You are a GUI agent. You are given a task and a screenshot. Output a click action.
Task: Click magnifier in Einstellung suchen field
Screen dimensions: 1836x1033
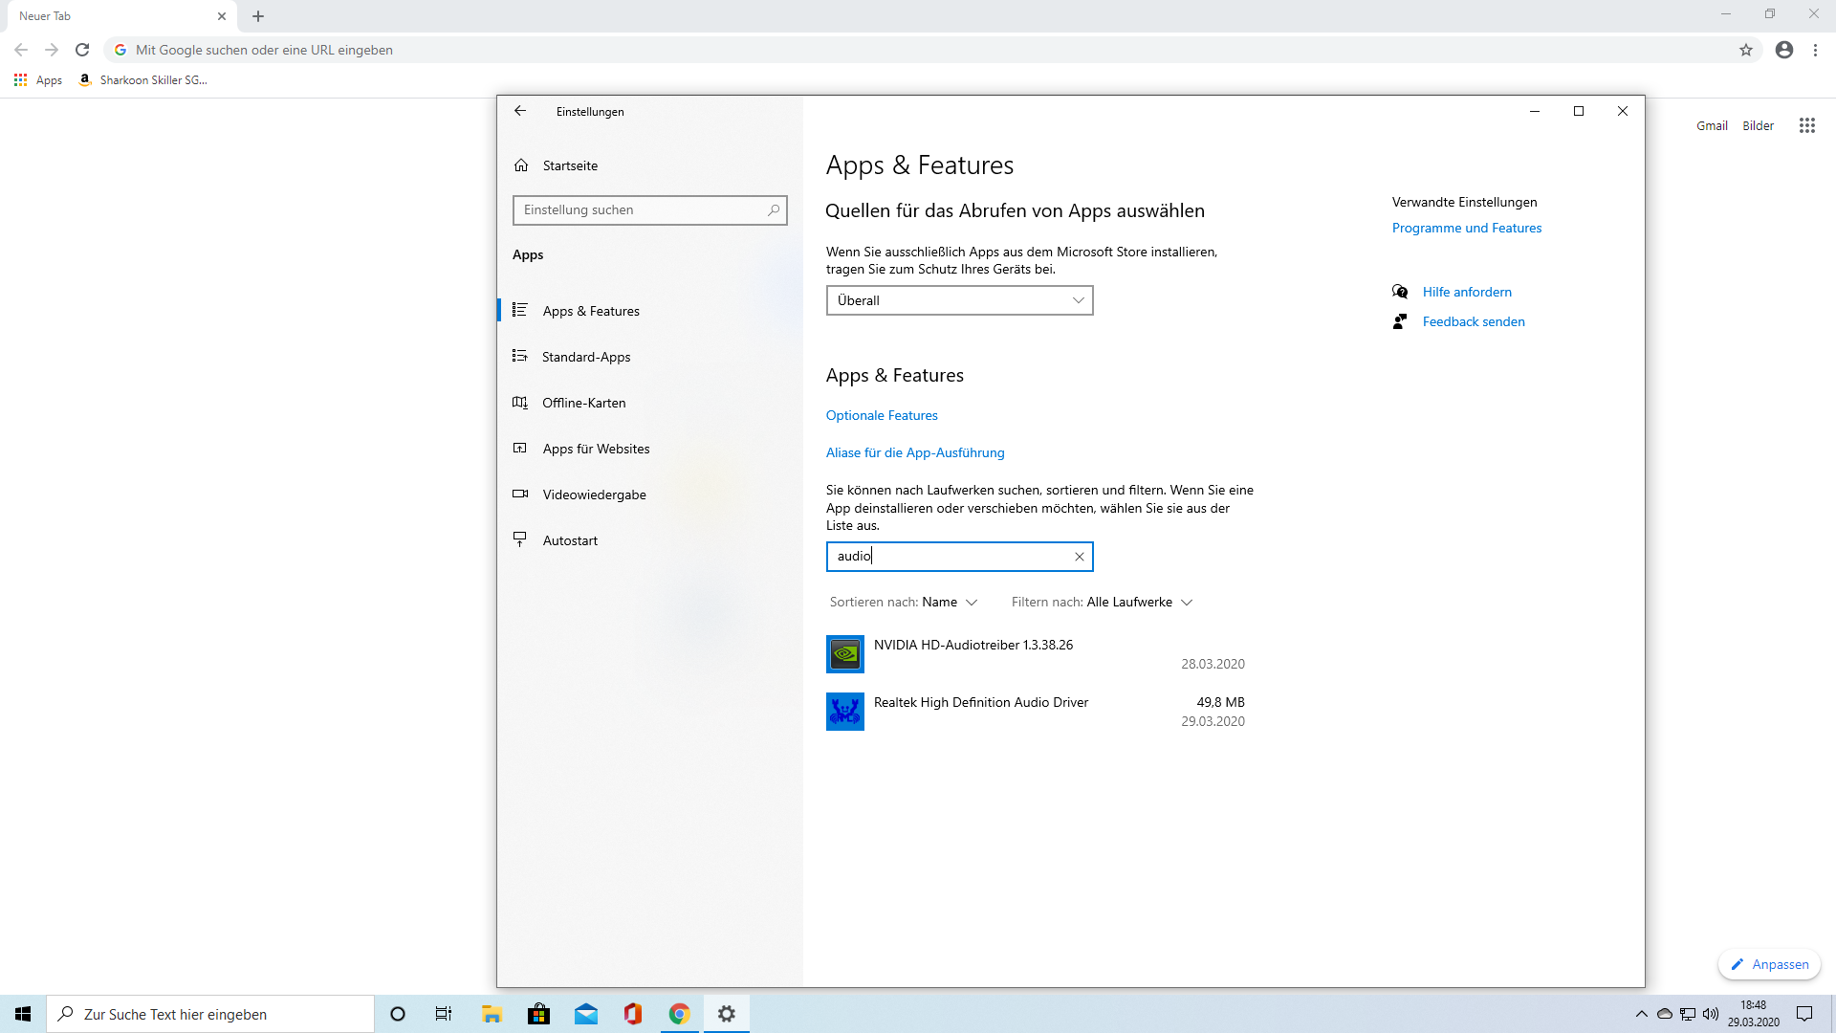coord(774,210)
